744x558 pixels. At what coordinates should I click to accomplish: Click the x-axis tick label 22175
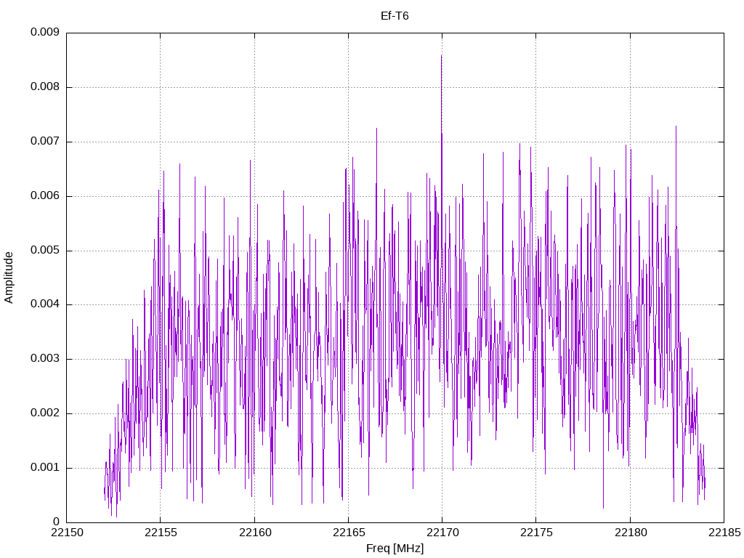pos(536,533)
